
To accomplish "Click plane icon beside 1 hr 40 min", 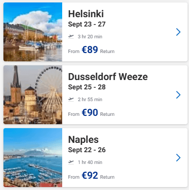I will [71, 162].
